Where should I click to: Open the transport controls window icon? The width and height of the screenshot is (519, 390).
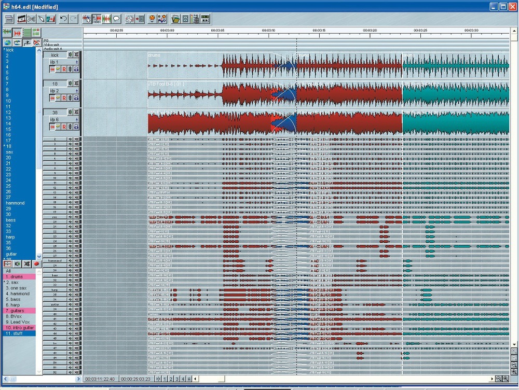click(205, 19)
